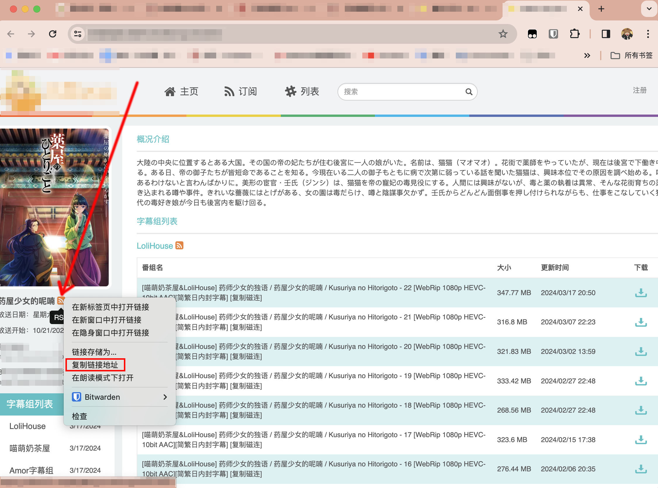Select LoliHouse in the sidebar subtitle list
Viewport: 658px width, 488px height.
(x=27, y=426)
